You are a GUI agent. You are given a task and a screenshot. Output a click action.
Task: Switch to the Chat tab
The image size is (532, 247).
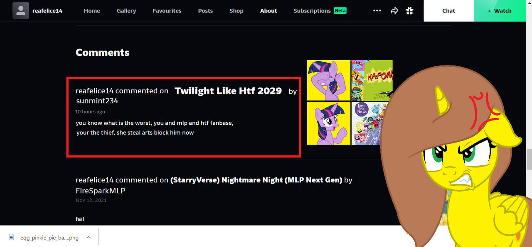point(448,10)
